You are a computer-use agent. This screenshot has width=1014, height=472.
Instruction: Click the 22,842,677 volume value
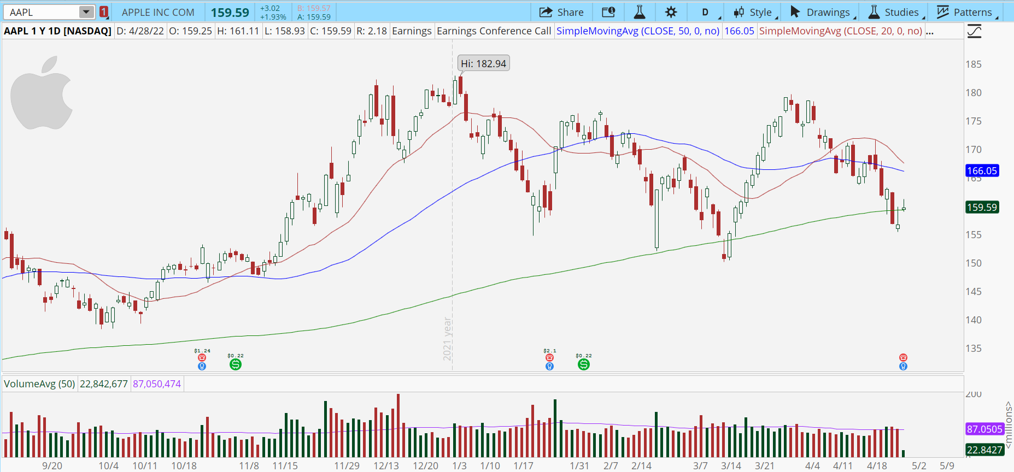click(104, 384)
